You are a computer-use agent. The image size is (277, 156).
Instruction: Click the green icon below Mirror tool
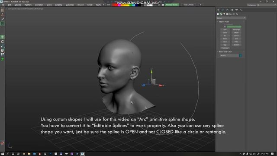coord(3,59)
